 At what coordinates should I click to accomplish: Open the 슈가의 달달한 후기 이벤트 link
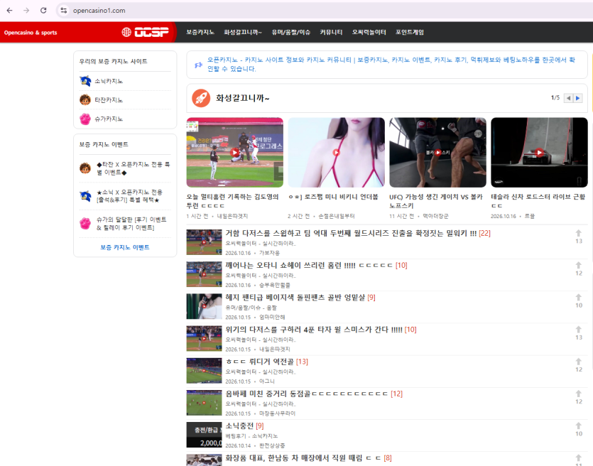pyautogui.click(x=131, y=224)
